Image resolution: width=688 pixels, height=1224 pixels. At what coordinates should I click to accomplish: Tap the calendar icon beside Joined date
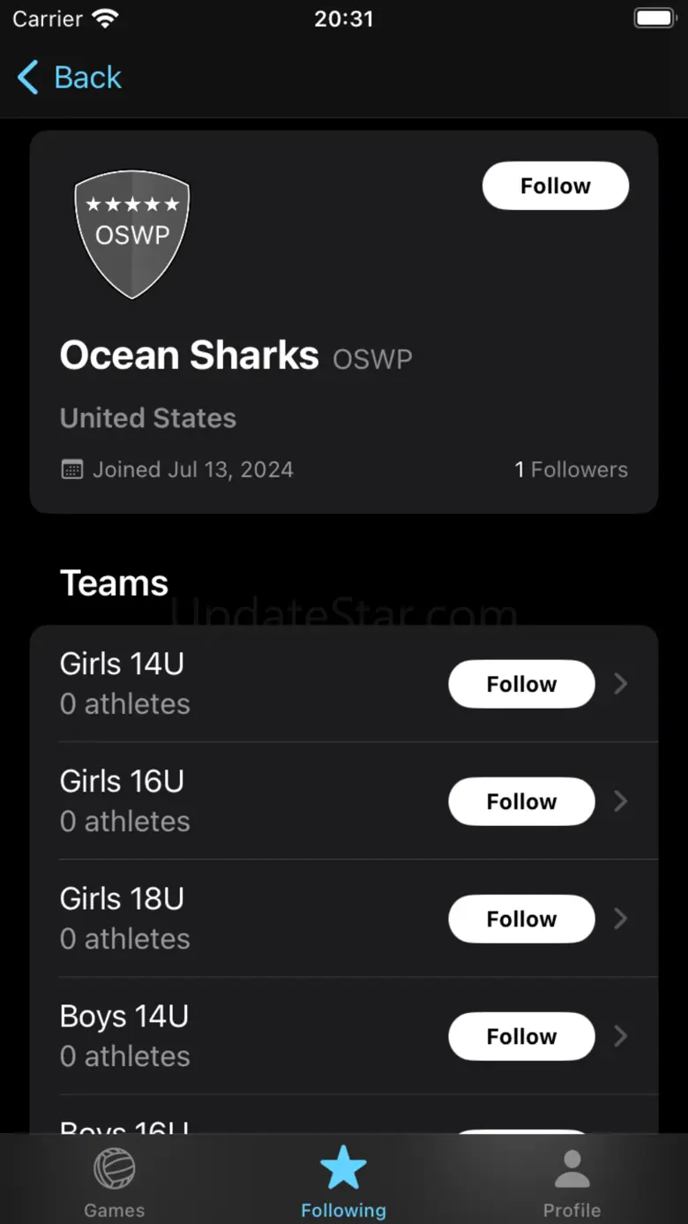71,469
